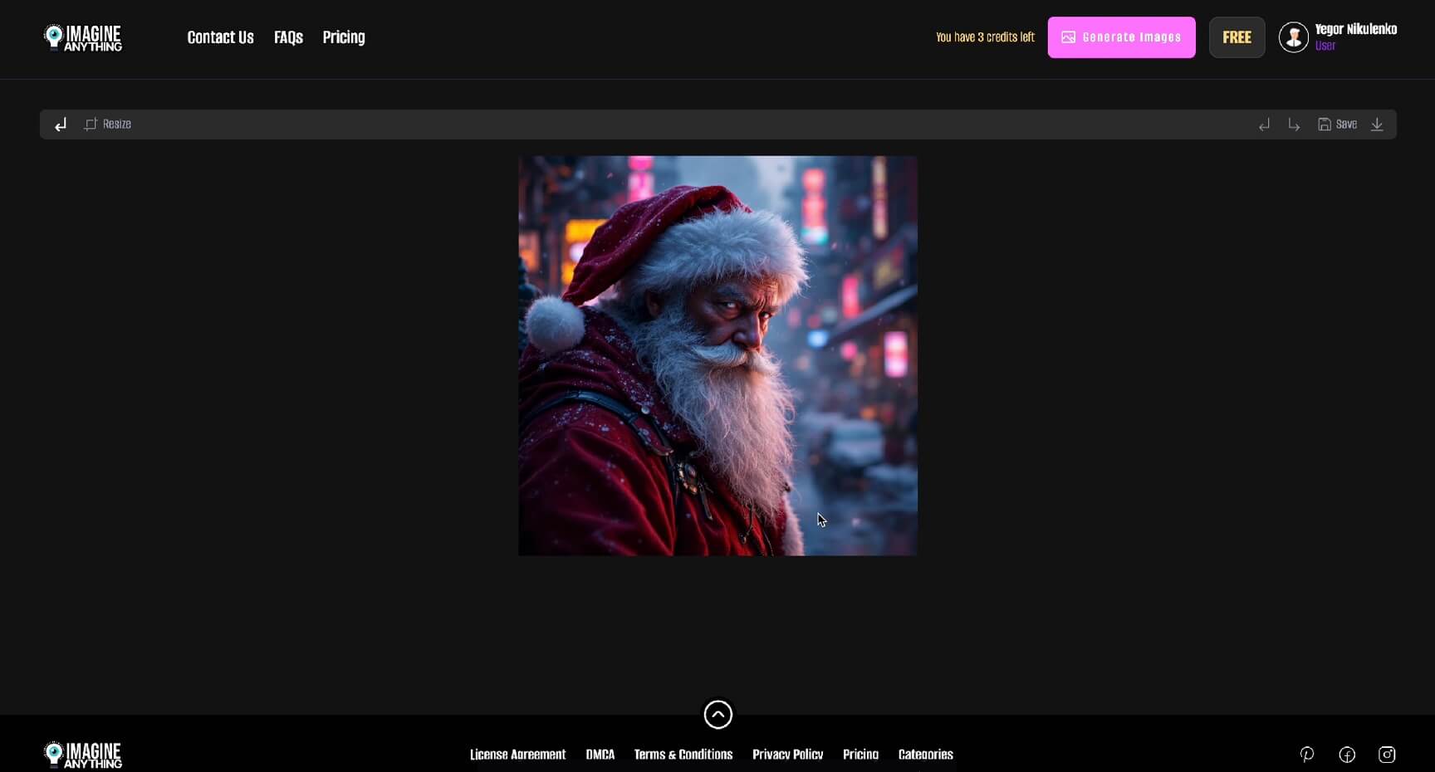
Task: Click the FREE plan badge
Action: coord(1237,37)
